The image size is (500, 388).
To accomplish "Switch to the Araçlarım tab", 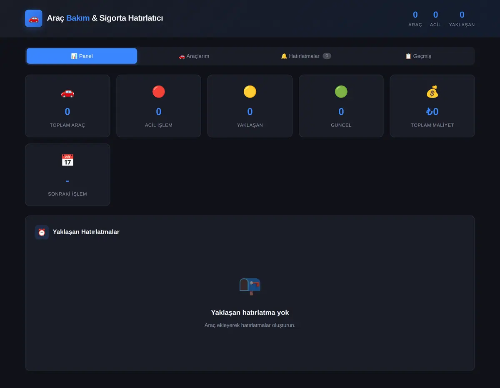I will [194, 56].
